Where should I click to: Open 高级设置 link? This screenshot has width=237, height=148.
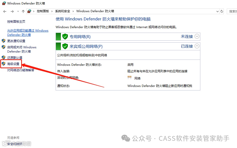point(13,64)
